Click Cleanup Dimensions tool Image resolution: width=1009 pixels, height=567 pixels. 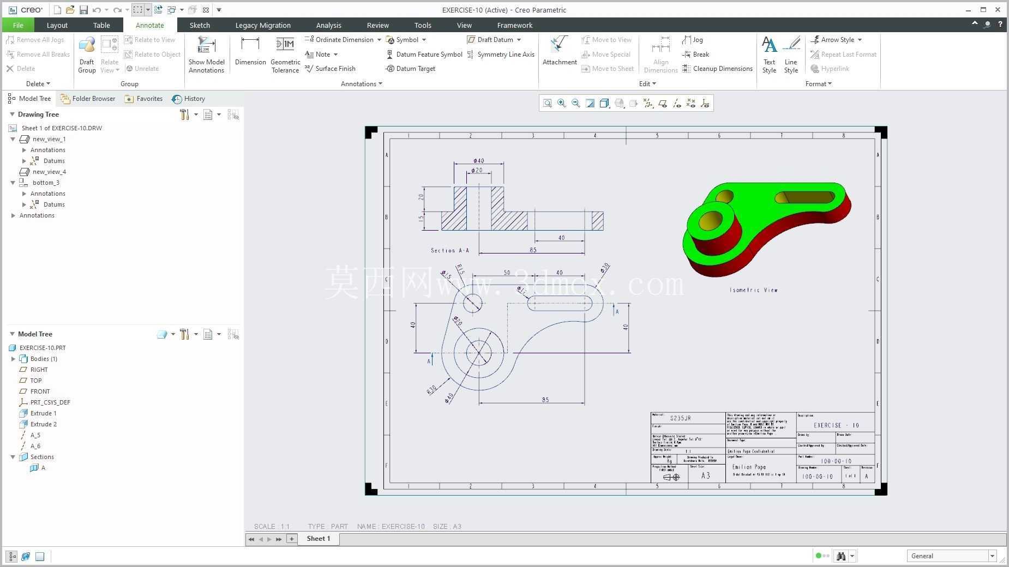717,69
